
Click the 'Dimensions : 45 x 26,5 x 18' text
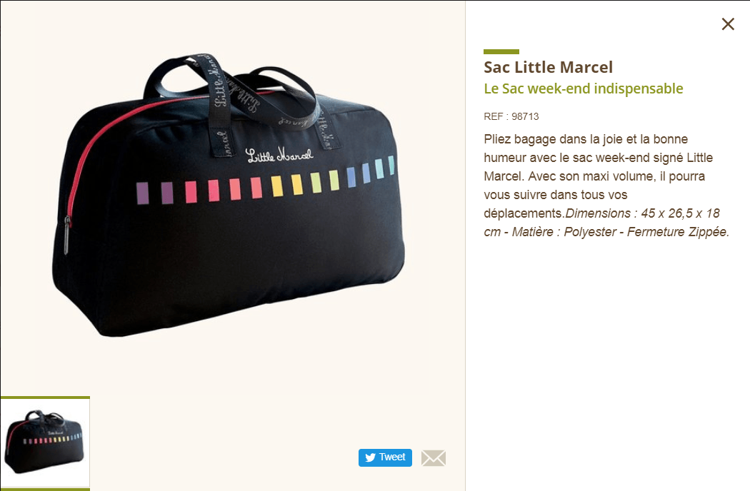tap(643, 213)
